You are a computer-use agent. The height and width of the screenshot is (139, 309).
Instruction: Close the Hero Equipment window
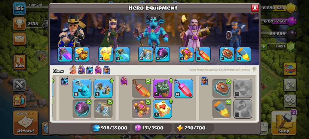coord(255,8)
